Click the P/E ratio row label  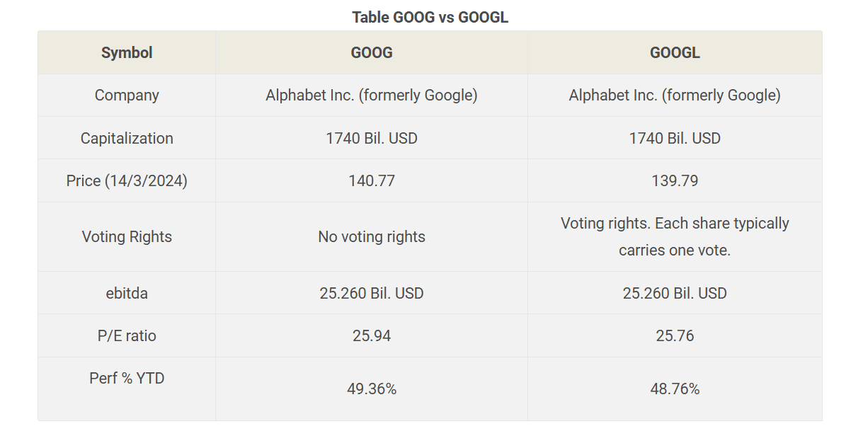tap(127, 335)
